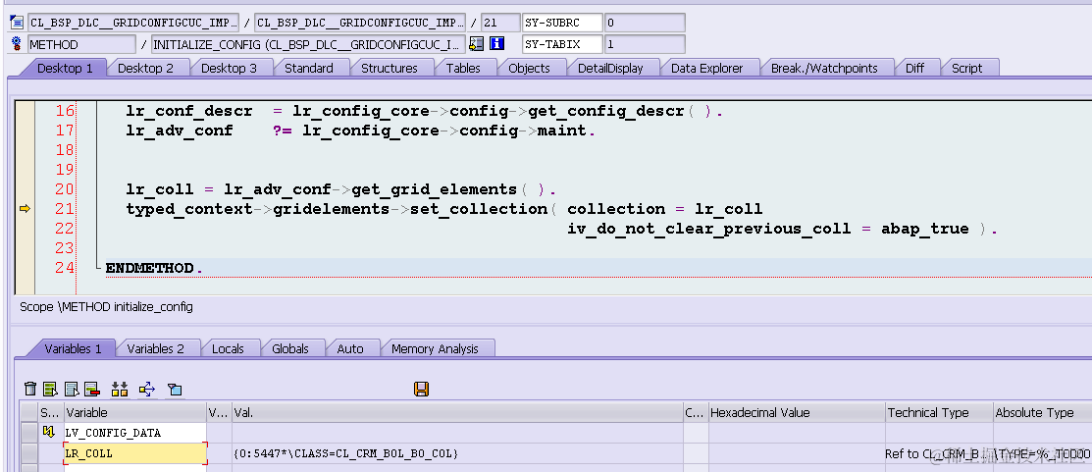1092x472 pixels.
Task: Click the SY-TABIX value field showing 1
Action: coord(645,44)
